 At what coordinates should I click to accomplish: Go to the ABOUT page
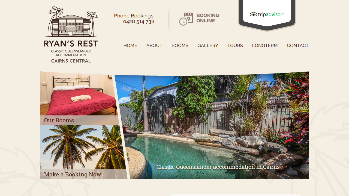tap(154, 45)
